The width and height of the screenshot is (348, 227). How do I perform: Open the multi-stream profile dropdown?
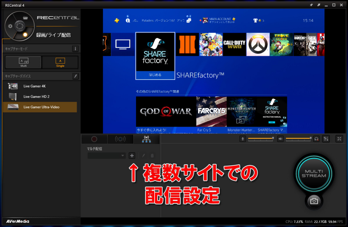tap(106, 156)
